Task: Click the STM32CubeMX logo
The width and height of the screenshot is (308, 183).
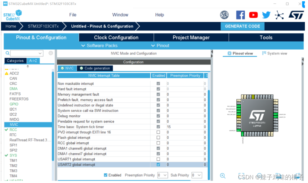Action: [x=12, y=15]
